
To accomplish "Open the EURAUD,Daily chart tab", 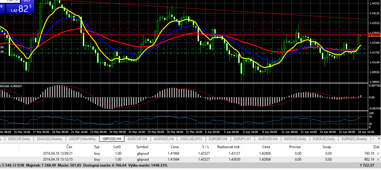I will coord(324,139).
